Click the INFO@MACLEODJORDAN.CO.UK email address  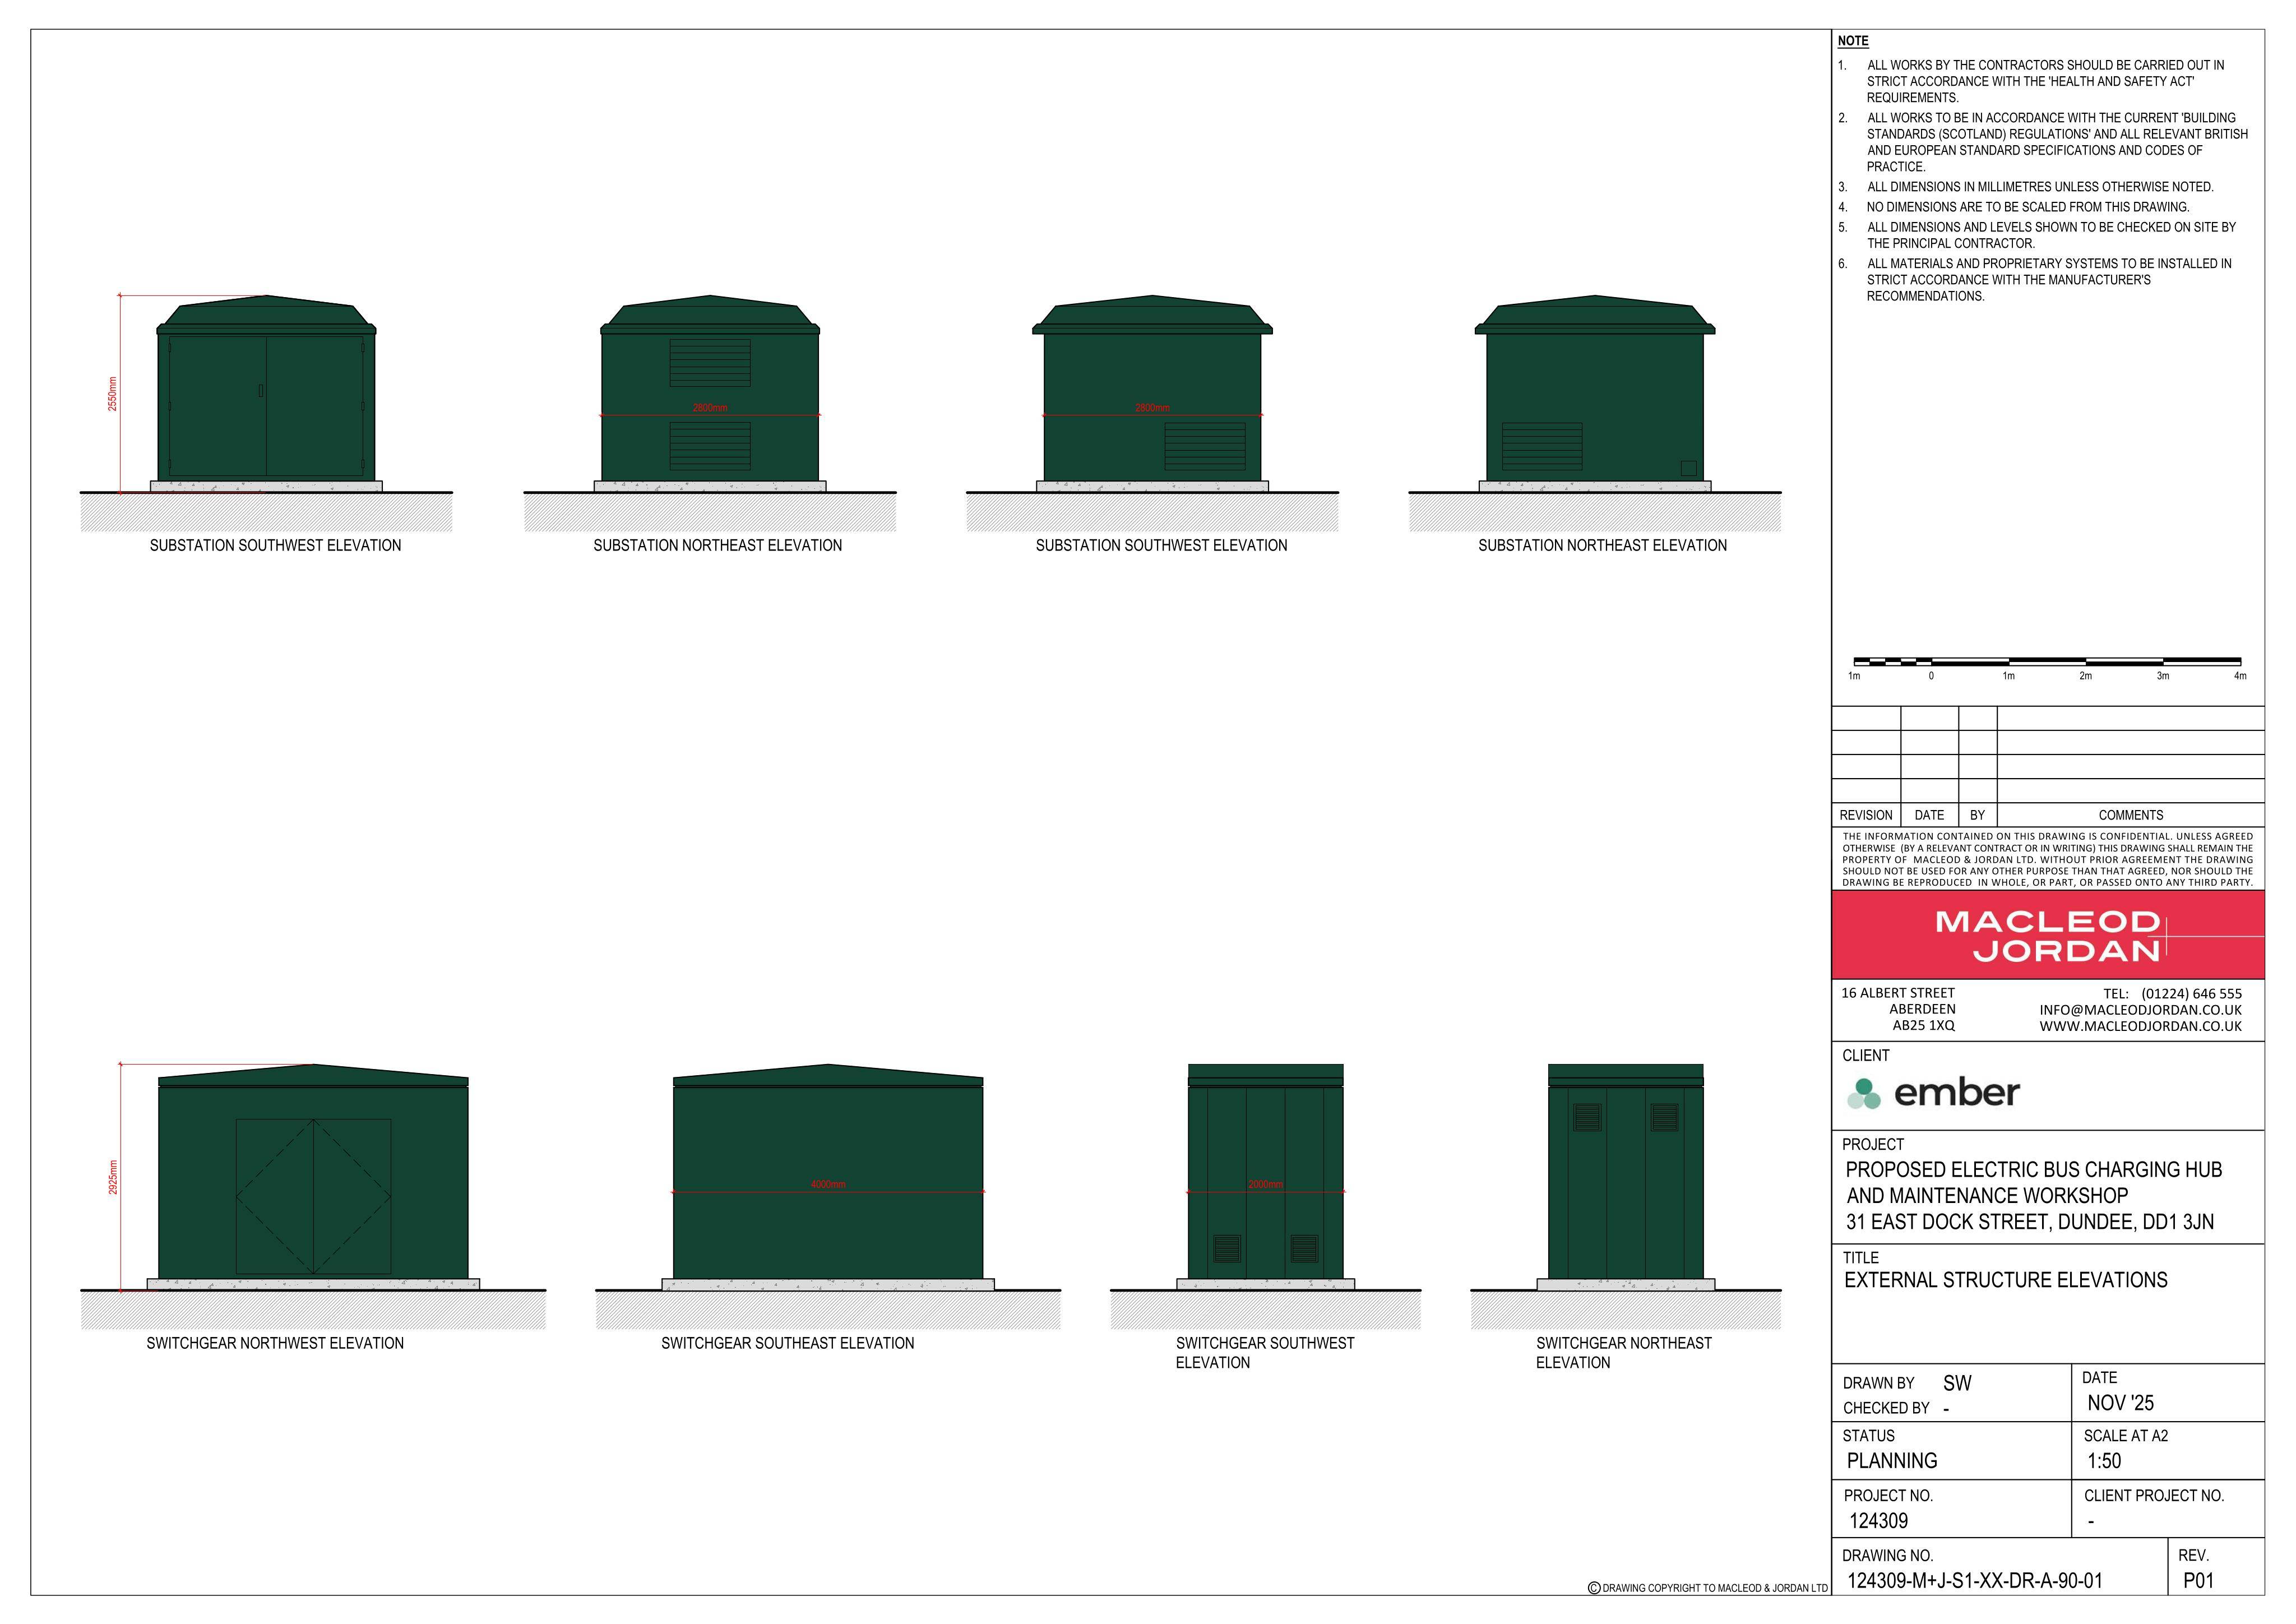2141,1010
